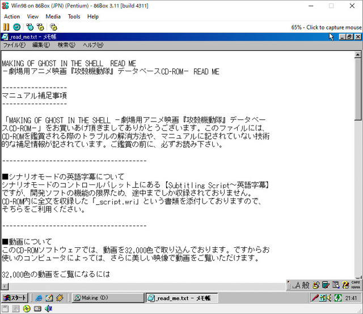This screenshot has height=314, width=363.
Task: Click 86Box sound status icon
Action: click(x=48, y=308)
